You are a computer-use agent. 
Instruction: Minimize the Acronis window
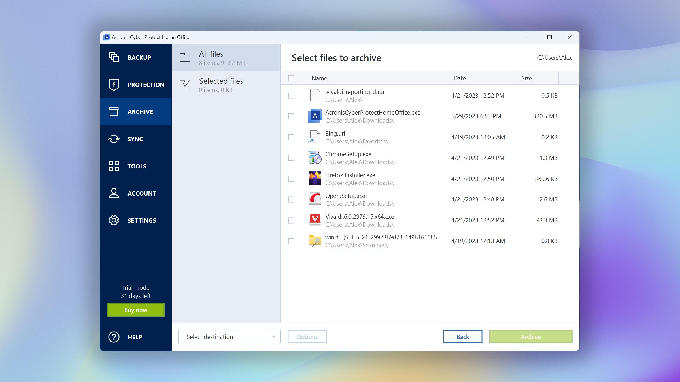pyautogui.click(x=530, y=37)
